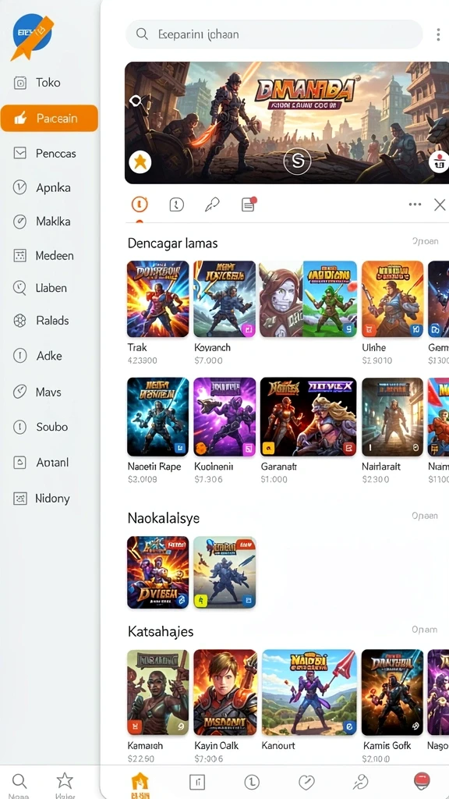Select the second clock tab icon
Screen dimensions: 449x799
tap(176, 205)
